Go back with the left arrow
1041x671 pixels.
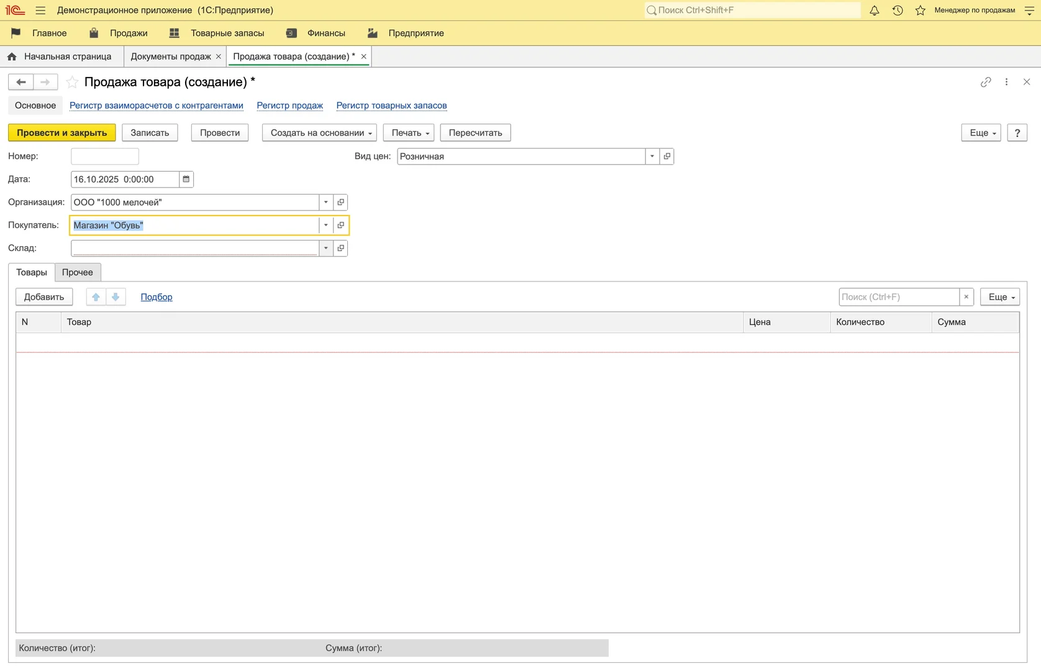tap(20, 82)
